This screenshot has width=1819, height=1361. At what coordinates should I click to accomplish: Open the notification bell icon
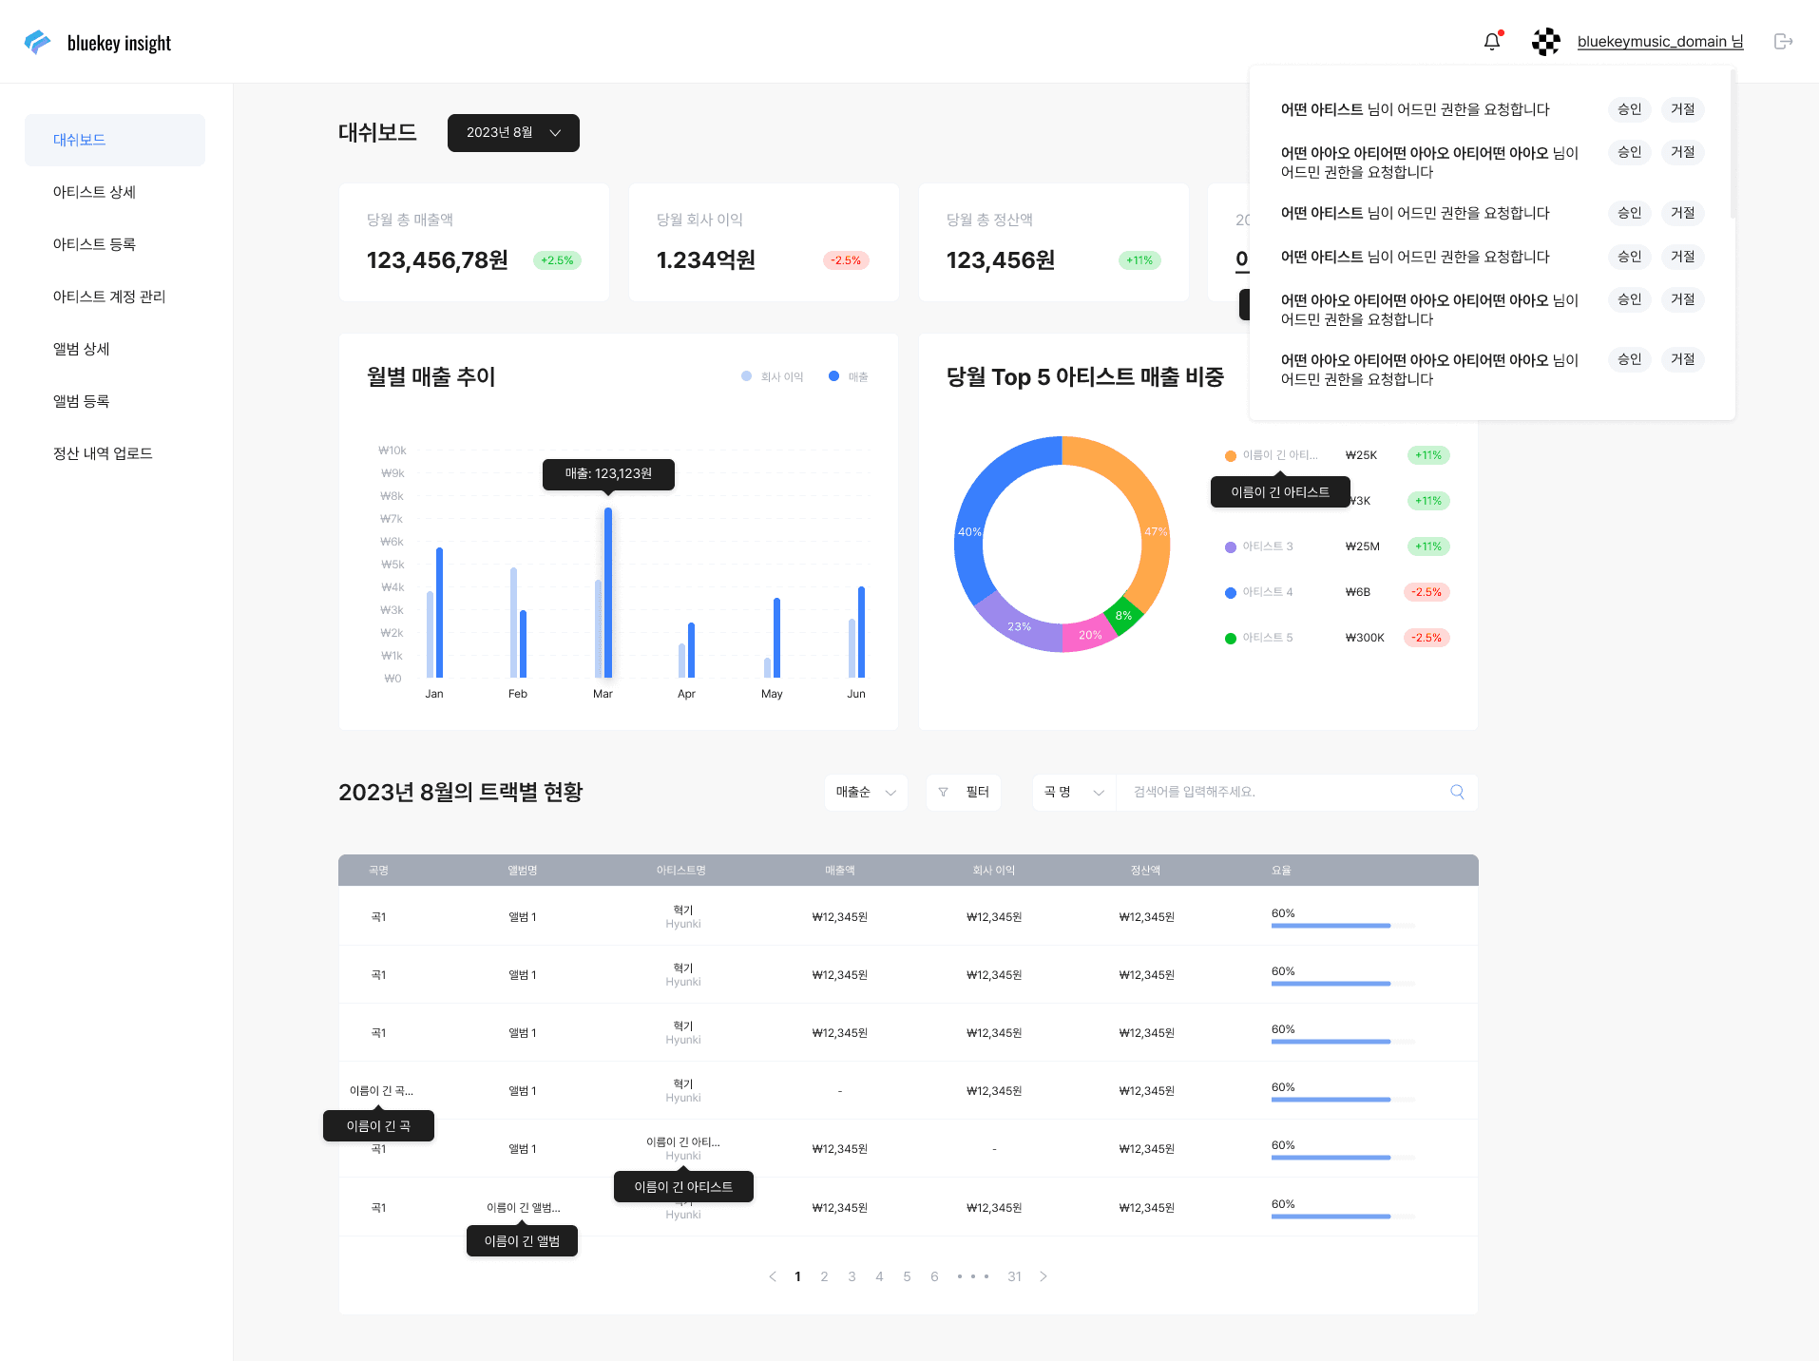1492,42
